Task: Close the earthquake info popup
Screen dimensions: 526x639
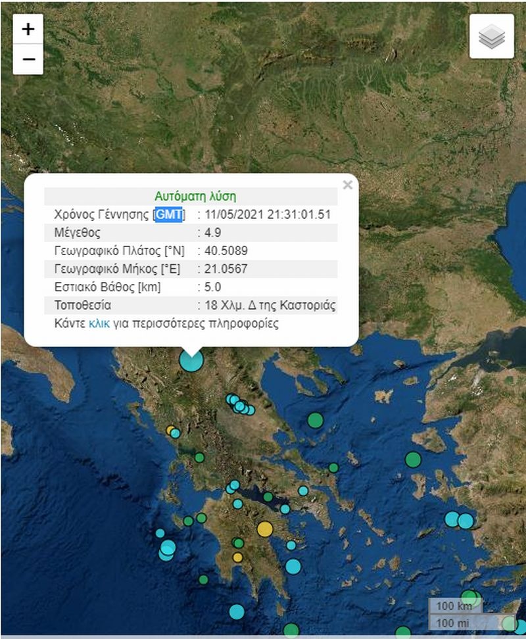Action: coord(348,185)
